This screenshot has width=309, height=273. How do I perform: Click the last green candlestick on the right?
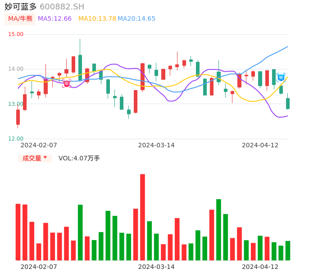pos(288,103)
